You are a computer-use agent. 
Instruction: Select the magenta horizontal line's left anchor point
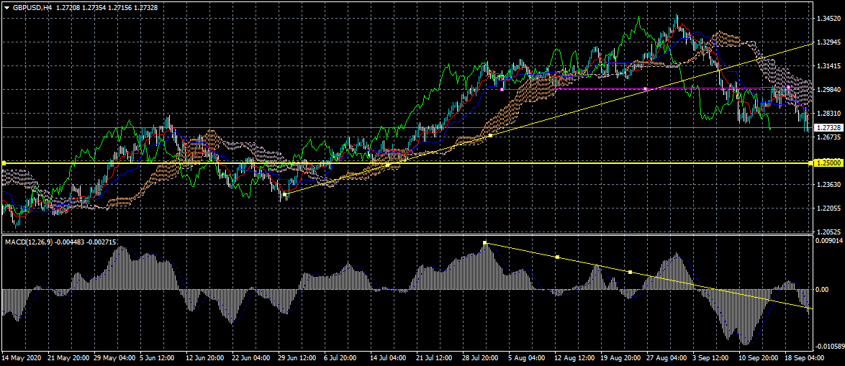pos(502,89)
